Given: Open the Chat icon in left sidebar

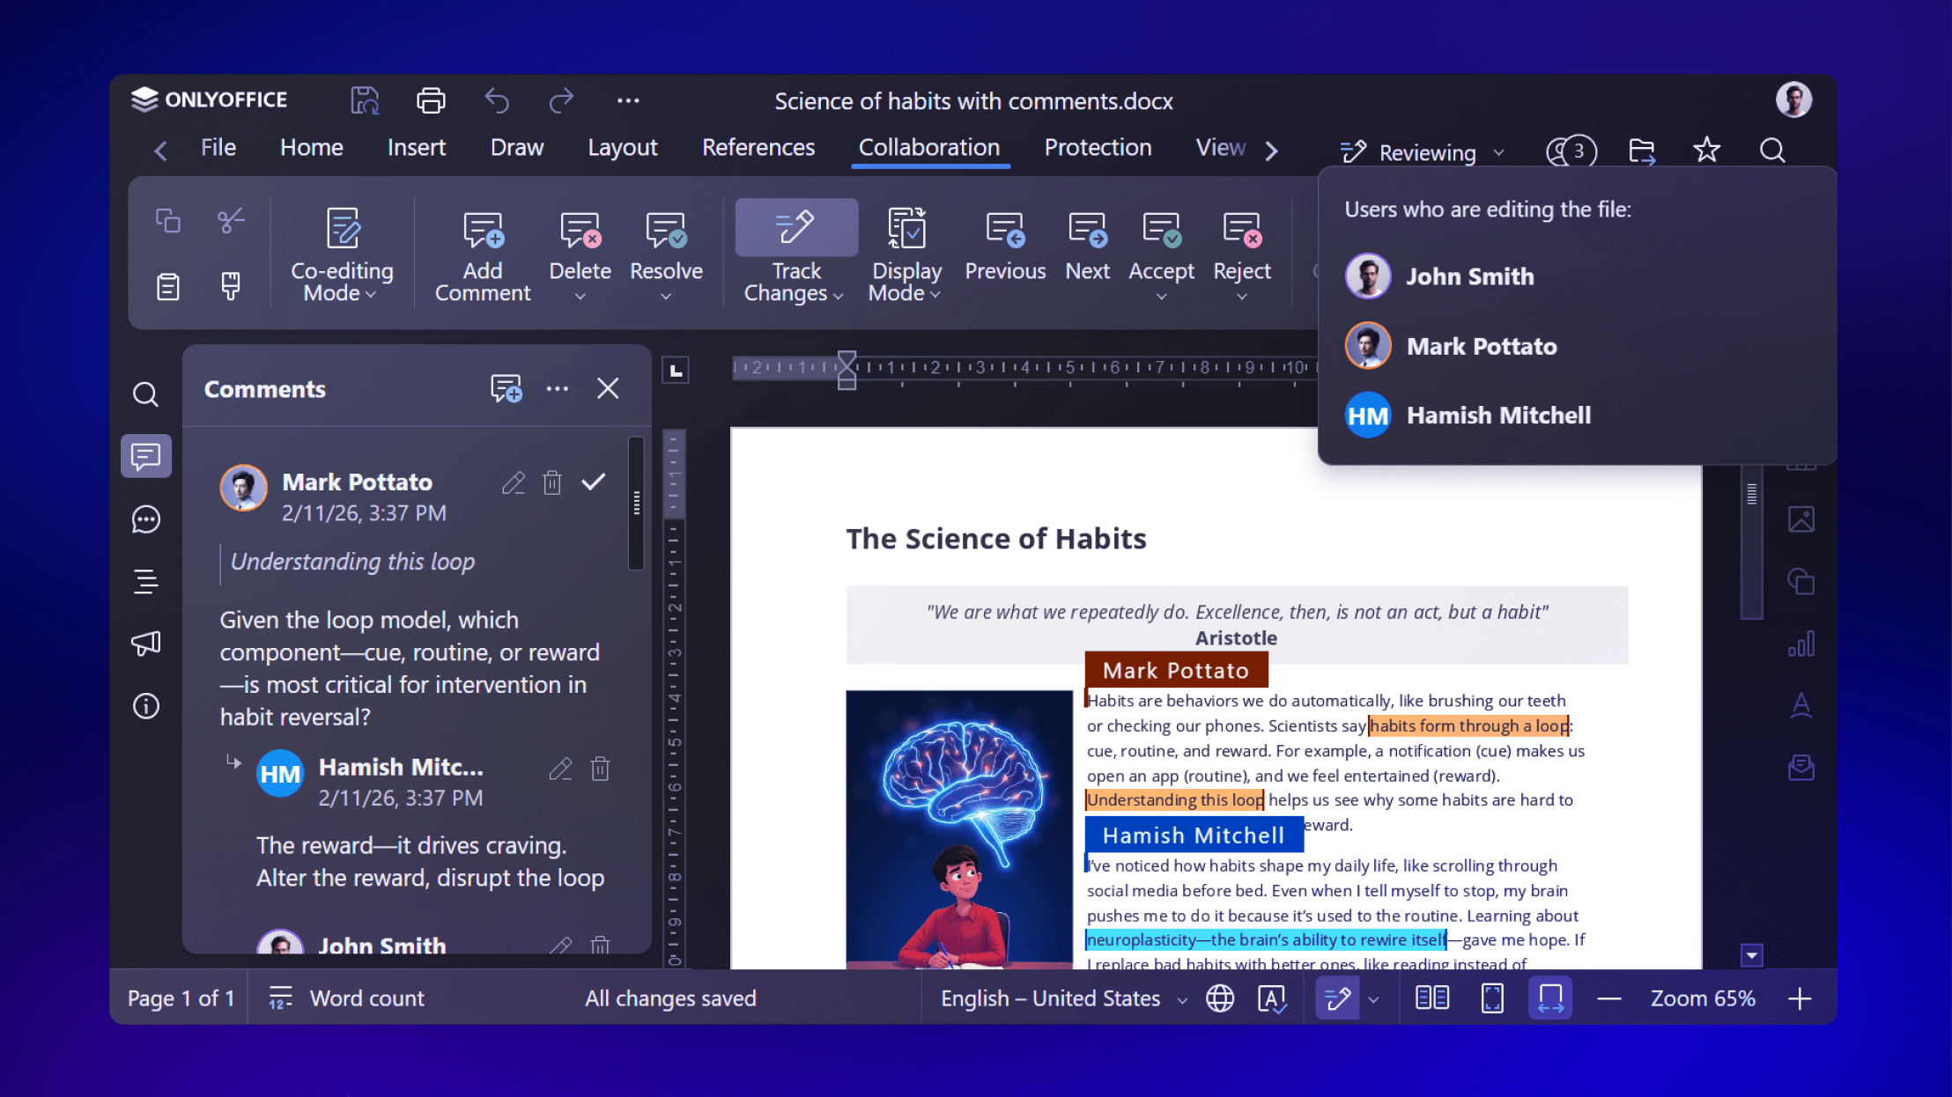Looking at the screenshot, I should point(145,519).
